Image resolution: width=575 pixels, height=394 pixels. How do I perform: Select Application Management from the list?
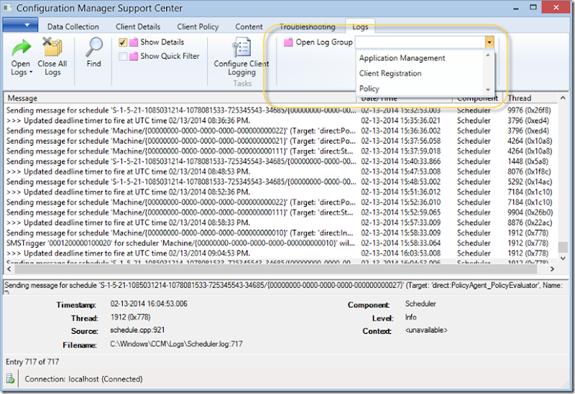pyautogui.click(x=402, y=58)
